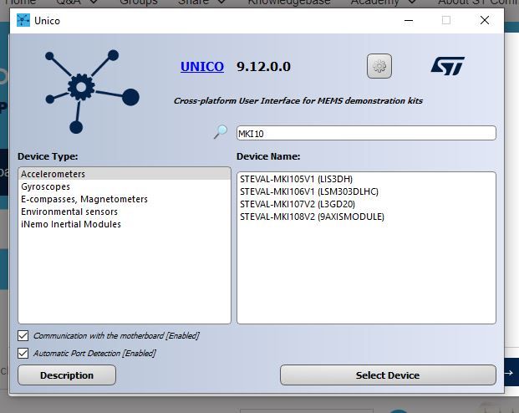Image resolution: width=519 pixels, height=413 pixels.
Task: Click the Unico title bar app icon
Action: pos(23,21)
